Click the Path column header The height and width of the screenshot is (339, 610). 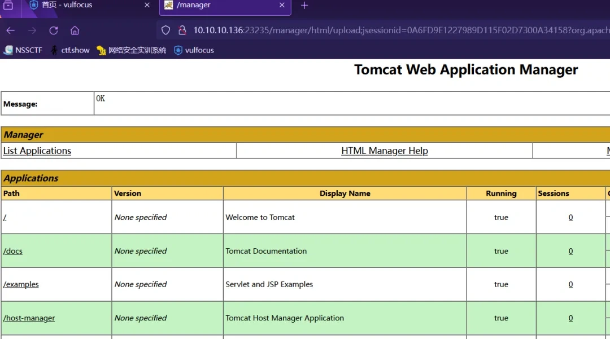pos(11,193)
